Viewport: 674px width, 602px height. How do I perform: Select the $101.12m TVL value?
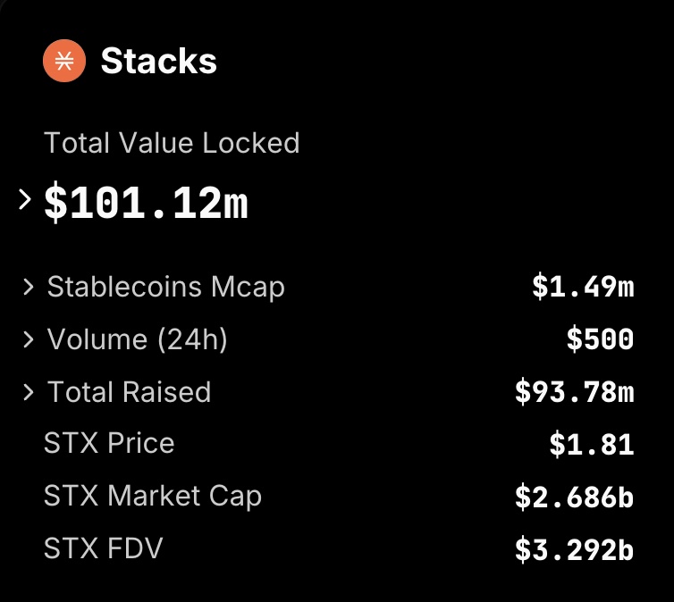point(146,202)
